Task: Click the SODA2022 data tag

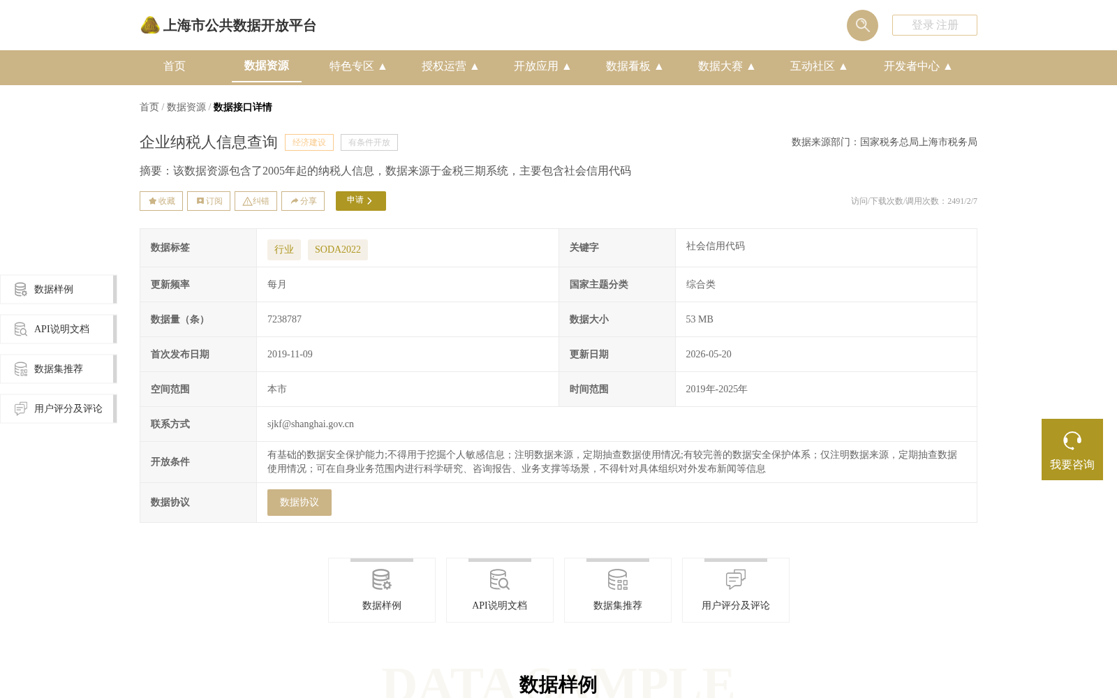Action: (x=338, y=250)
